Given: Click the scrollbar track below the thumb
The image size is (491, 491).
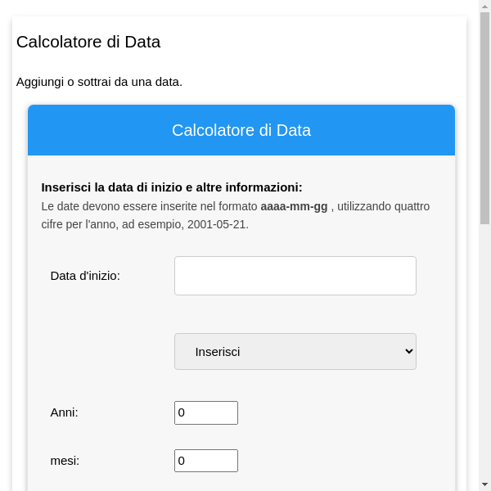Looking at the screenshot, I should point(484,352).
